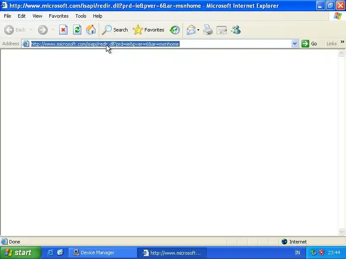Click the microsoft.com taskbar button

click(x=172, y=253)
